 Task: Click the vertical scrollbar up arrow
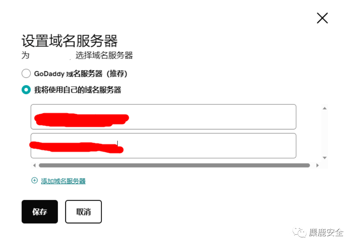tap(324, 108)
